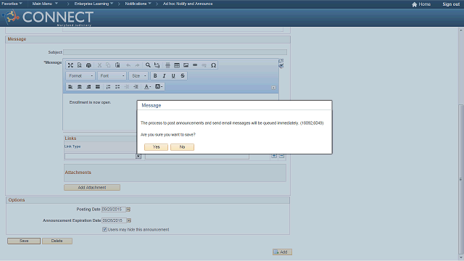The image size is (464, 261).
Task: Open the Replace tool in editor
Action: click(157, 65)
